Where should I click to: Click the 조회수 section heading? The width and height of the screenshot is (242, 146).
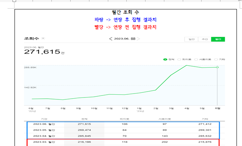pyautogui.click(x=31, y=38)
